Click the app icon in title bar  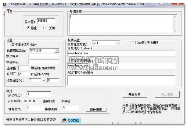tap(5, 4)
